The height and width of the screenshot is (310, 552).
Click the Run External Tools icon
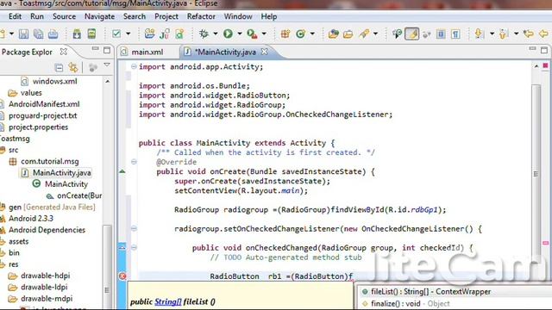coord(252,34)
